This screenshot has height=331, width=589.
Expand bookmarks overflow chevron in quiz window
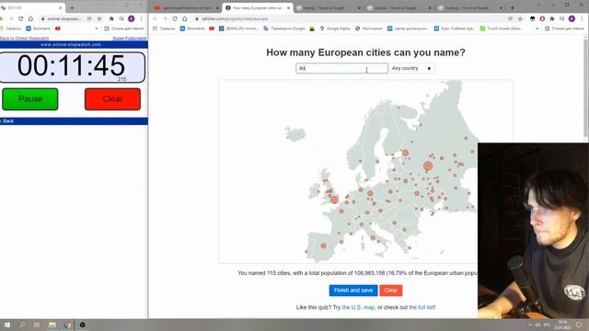537,29
